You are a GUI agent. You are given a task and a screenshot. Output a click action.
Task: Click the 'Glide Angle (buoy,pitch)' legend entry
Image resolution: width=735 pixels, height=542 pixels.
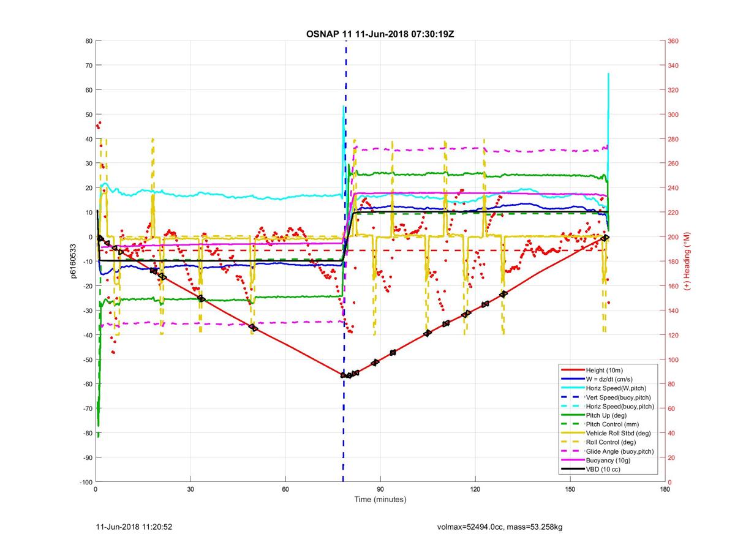[x=608, y=451]
